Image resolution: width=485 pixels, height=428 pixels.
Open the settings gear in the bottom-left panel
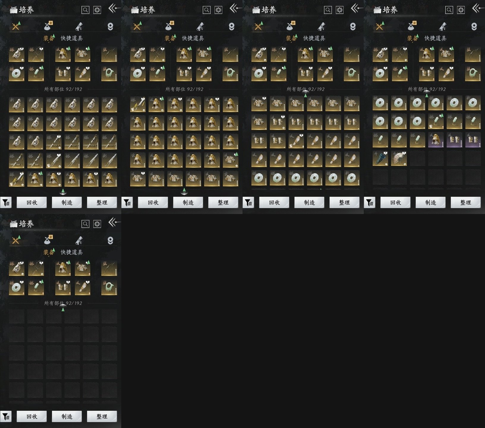click(x=97, y=224)
